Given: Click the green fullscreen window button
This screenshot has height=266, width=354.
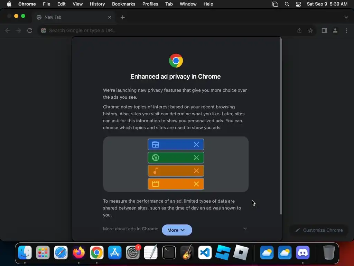Looking at the screenshot, I should pyautogui.click(x=23, y=16).
